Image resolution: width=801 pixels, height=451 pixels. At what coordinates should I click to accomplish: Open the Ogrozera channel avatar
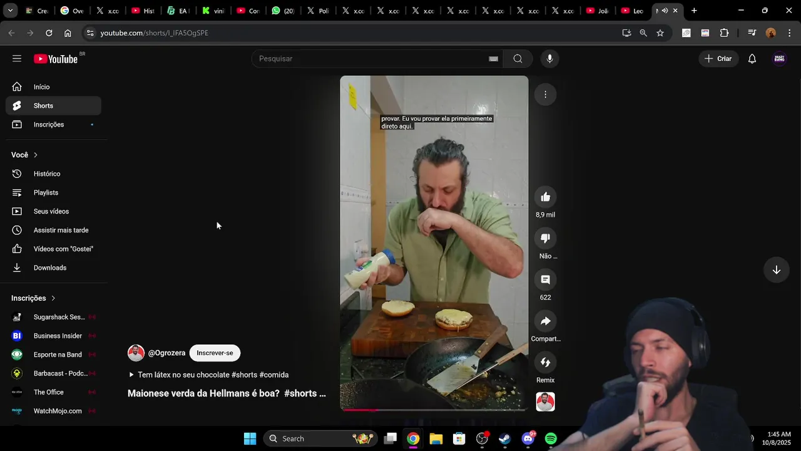click(136, 353)
